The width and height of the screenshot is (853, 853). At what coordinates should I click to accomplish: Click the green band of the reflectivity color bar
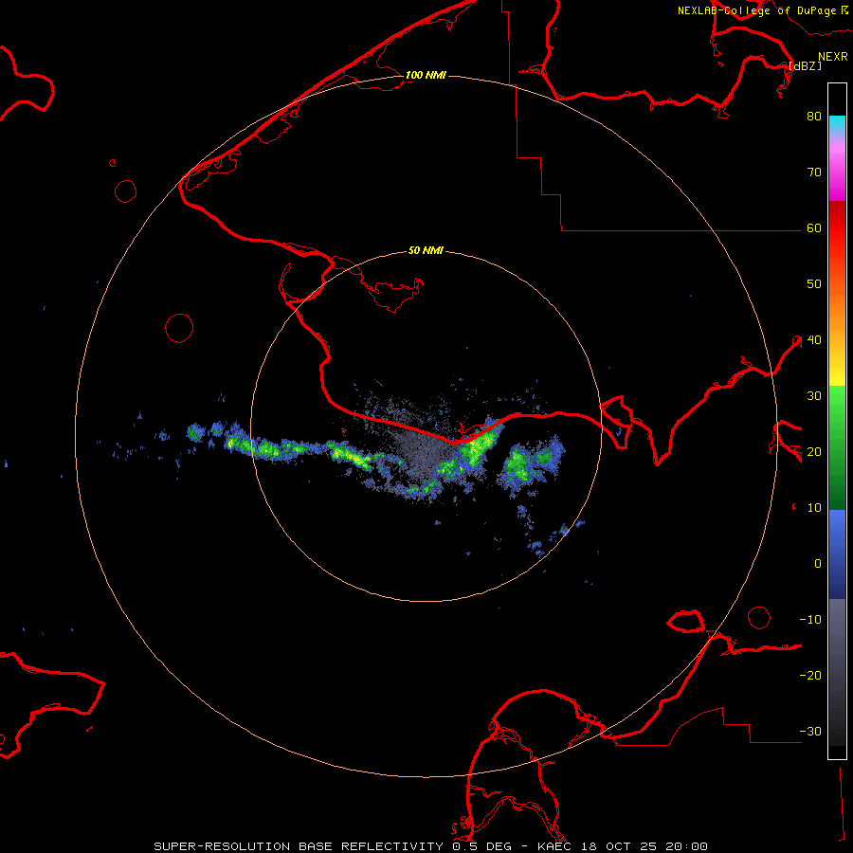pos(837,447)
